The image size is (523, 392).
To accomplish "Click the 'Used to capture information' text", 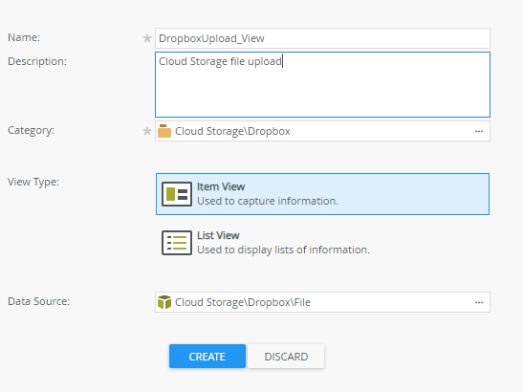I will coord(268,201).
